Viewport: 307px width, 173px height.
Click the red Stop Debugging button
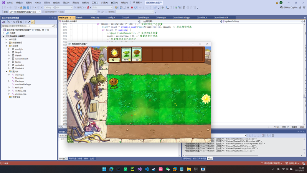tap(132, 7)
